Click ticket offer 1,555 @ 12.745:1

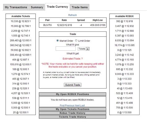[21, 36]
